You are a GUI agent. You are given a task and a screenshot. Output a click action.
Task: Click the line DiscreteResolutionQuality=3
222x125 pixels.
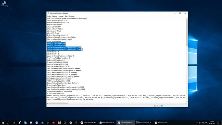click(x=59, y=39)
